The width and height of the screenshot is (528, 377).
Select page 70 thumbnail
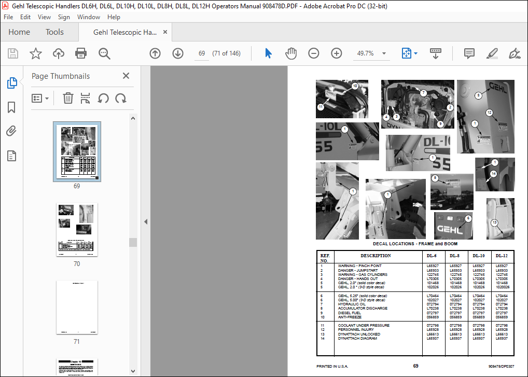(77, 230)
